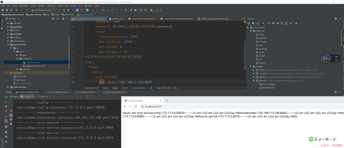Reimport all Maven projects icon
The width and height of the screenshot is (344, 148).
point(249,23)
